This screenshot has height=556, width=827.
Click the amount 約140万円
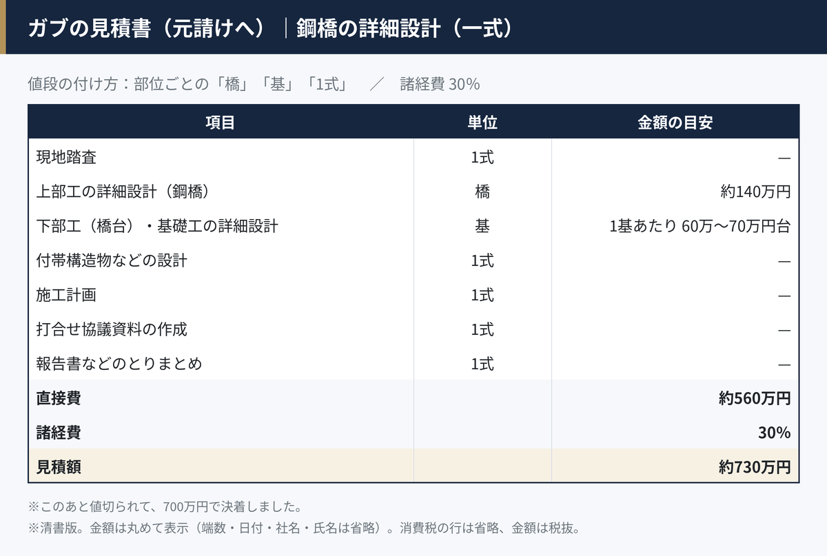755,192
